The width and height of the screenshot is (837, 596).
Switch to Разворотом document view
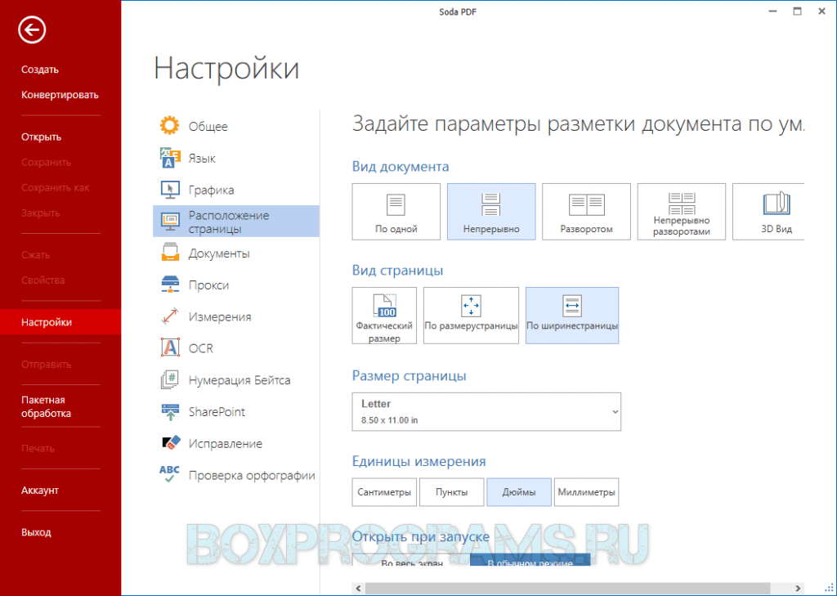tap(586, 212)
